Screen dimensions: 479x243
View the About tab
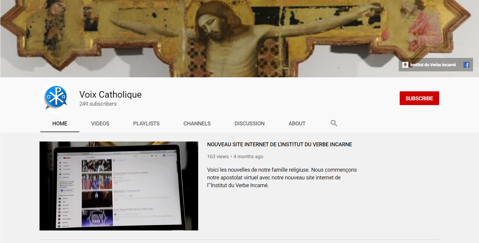click(x=297, y=124)
